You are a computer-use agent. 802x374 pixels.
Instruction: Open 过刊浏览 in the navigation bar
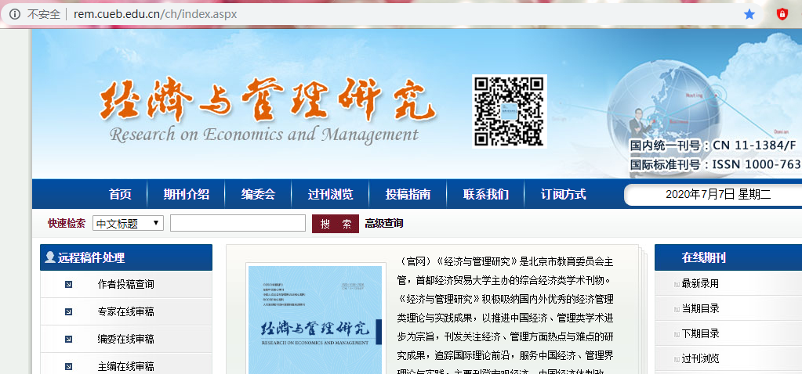pos(330,194)
